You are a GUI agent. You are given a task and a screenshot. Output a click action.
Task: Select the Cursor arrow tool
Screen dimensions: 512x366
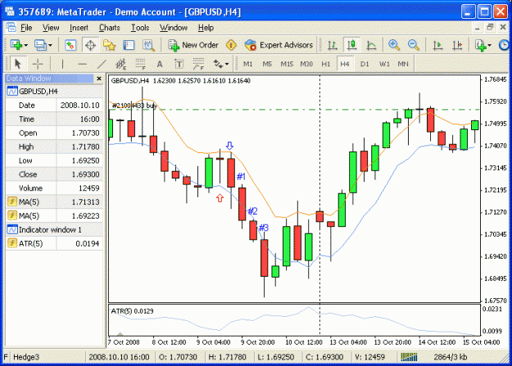pos(18,64)
